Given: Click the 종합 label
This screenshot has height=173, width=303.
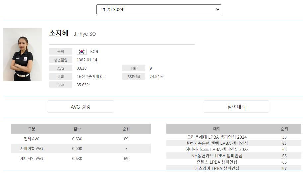Looking at the screenshot, I should click(61, 77).
